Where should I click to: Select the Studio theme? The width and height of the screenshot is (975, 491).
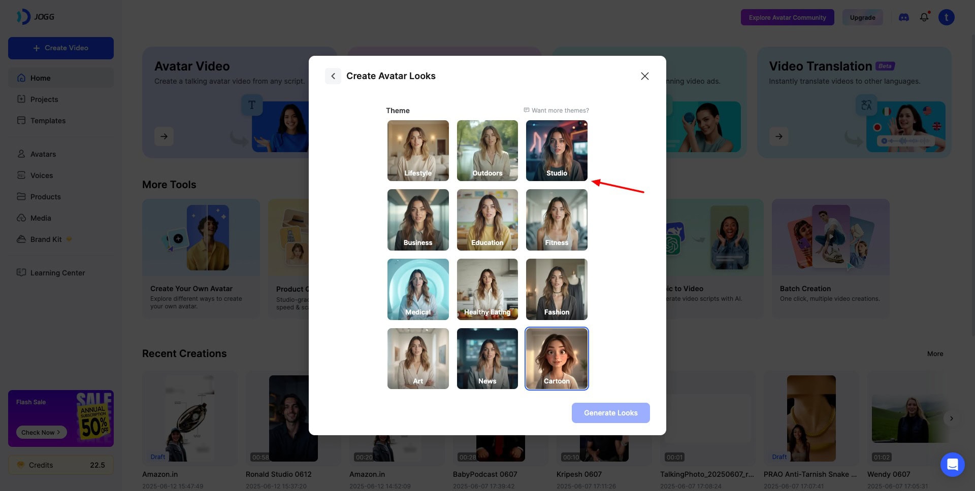pos(557,151)
